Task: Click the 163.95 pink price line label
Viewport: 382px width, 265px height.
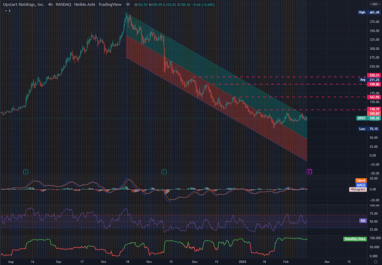Action: 374,97
